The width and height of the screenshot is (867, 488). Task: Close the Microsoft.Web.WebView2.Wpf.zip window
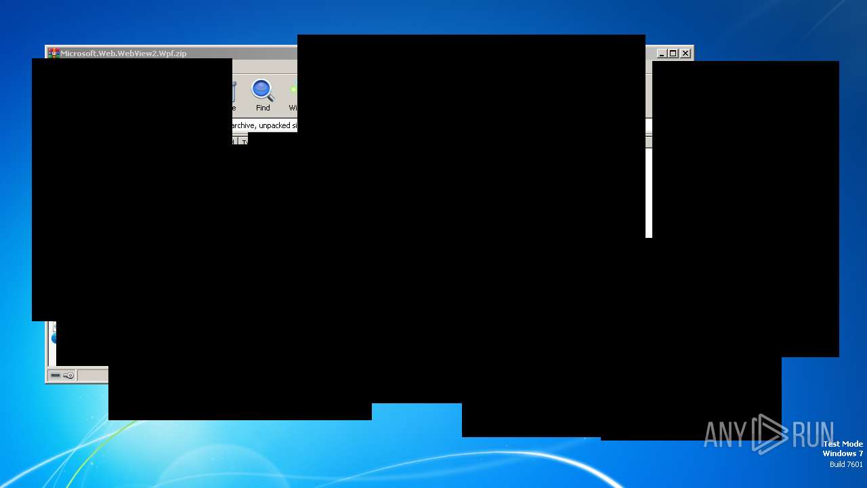(x=685, y=53)
